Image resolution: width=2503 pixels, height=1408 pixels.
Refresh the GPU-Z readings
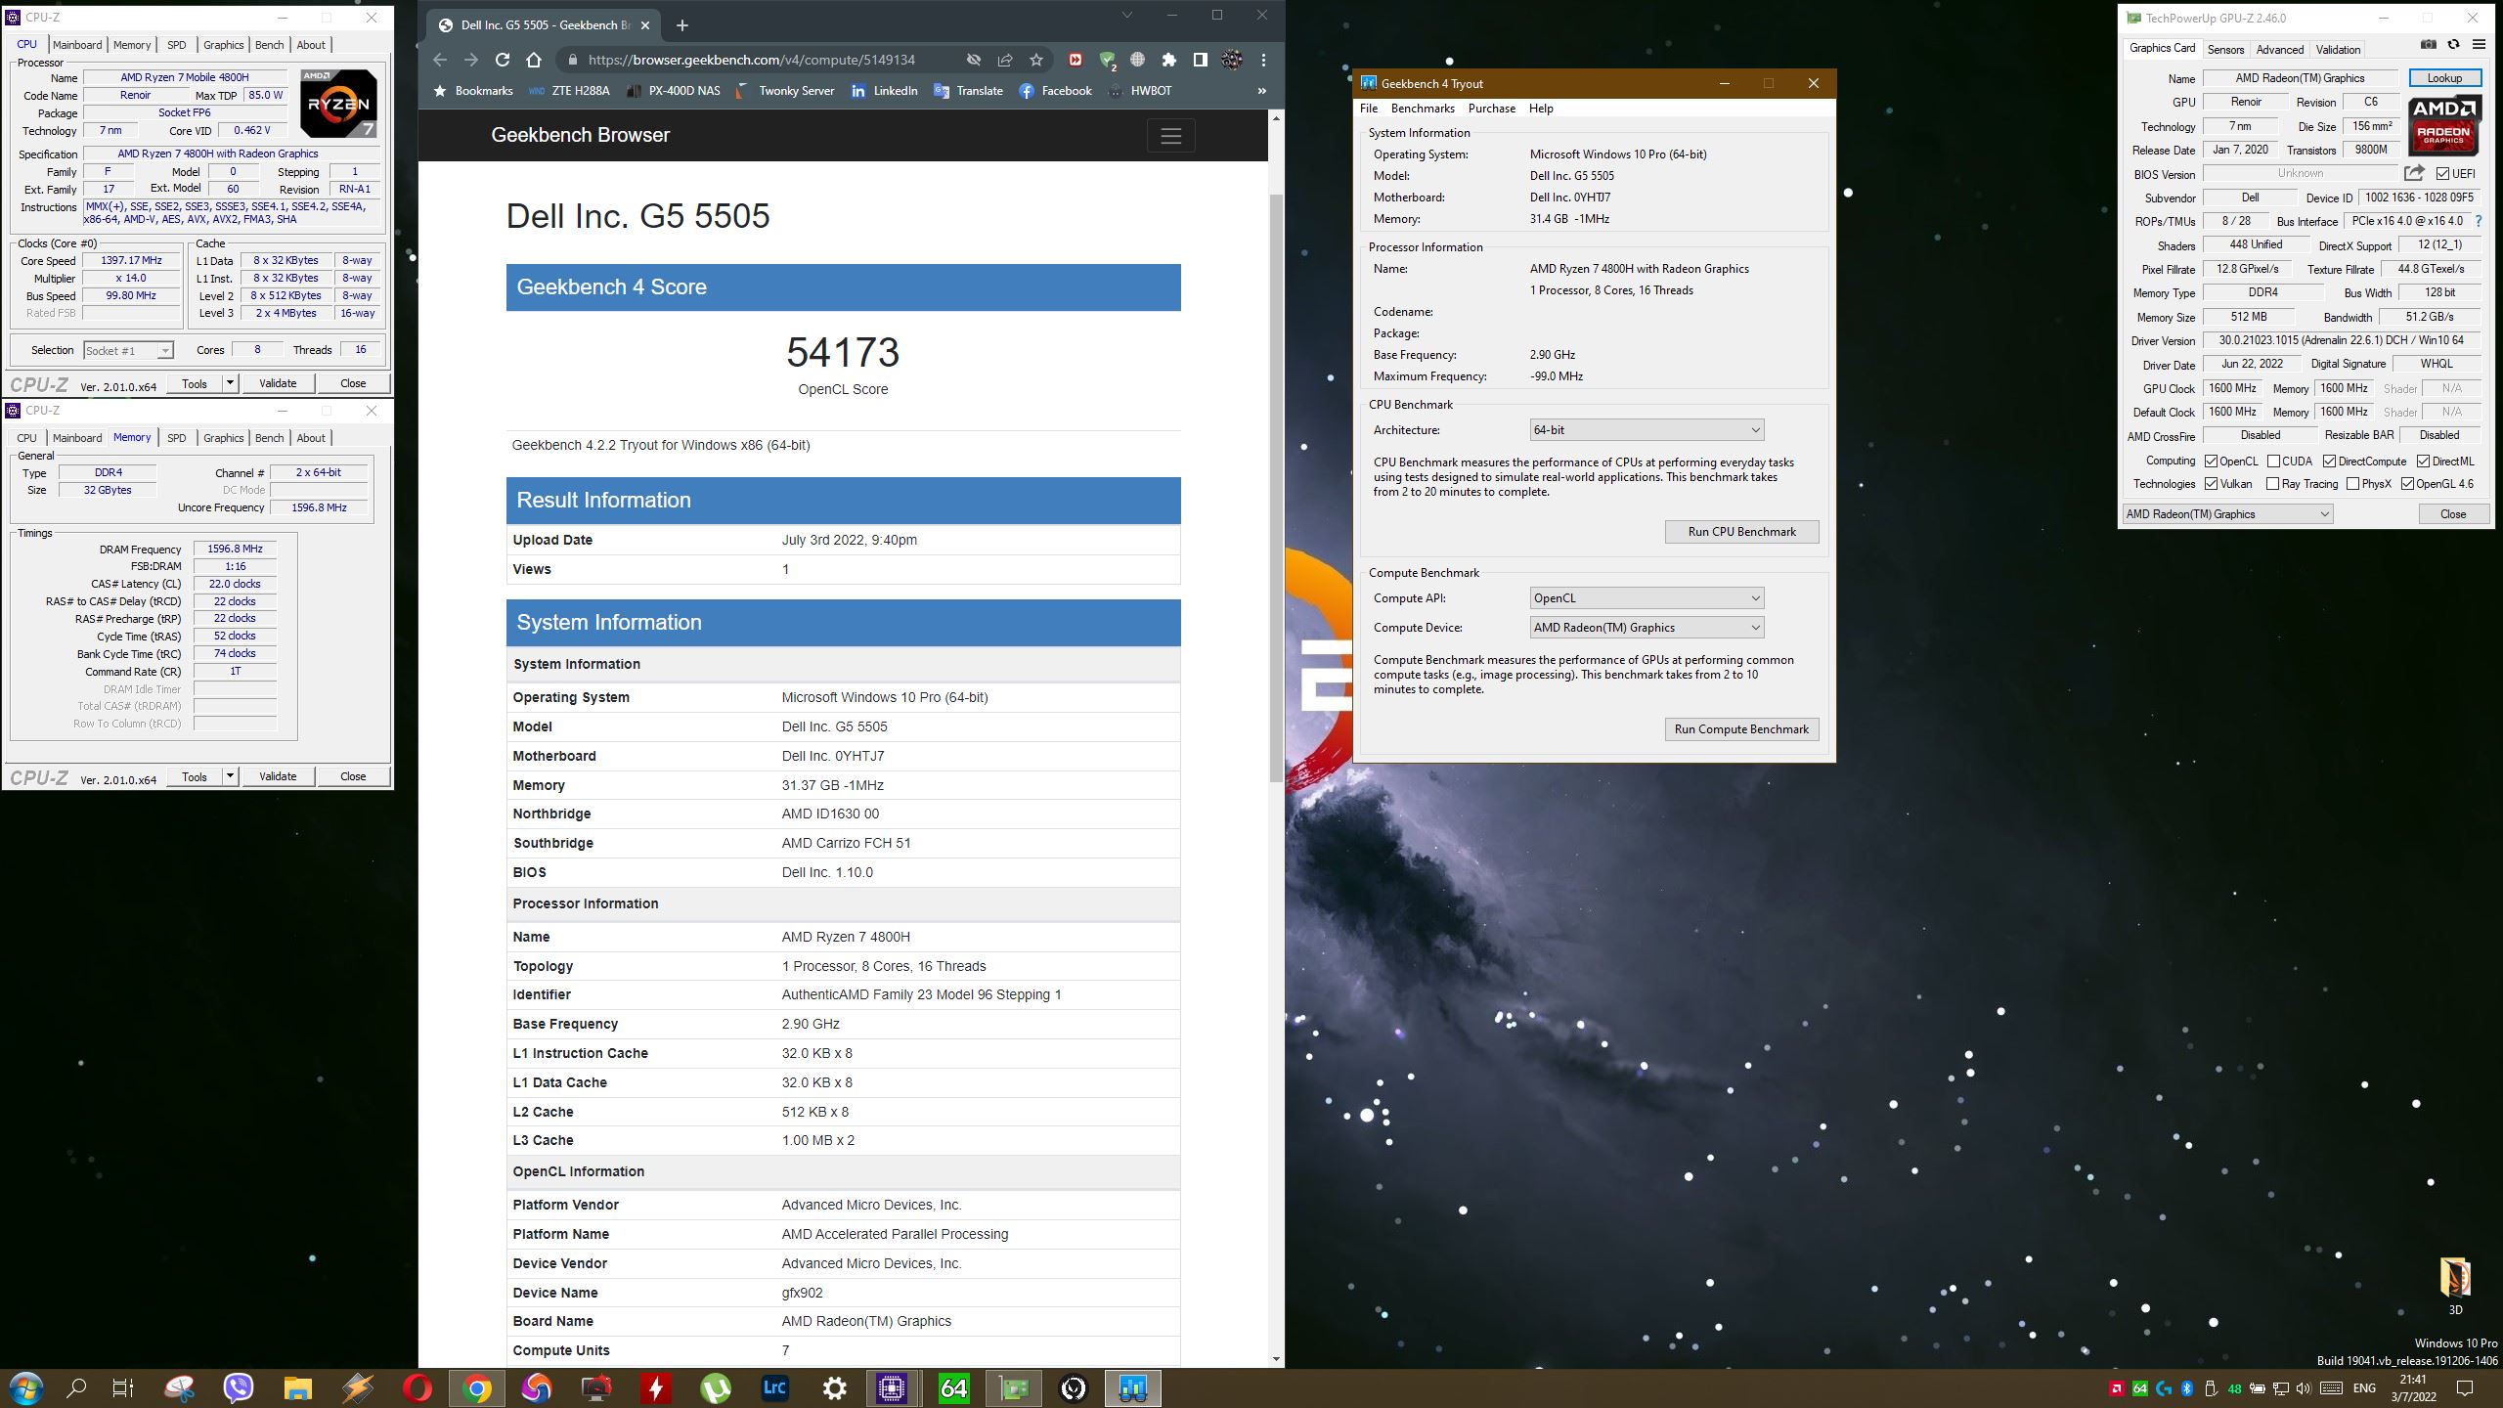2453,44
